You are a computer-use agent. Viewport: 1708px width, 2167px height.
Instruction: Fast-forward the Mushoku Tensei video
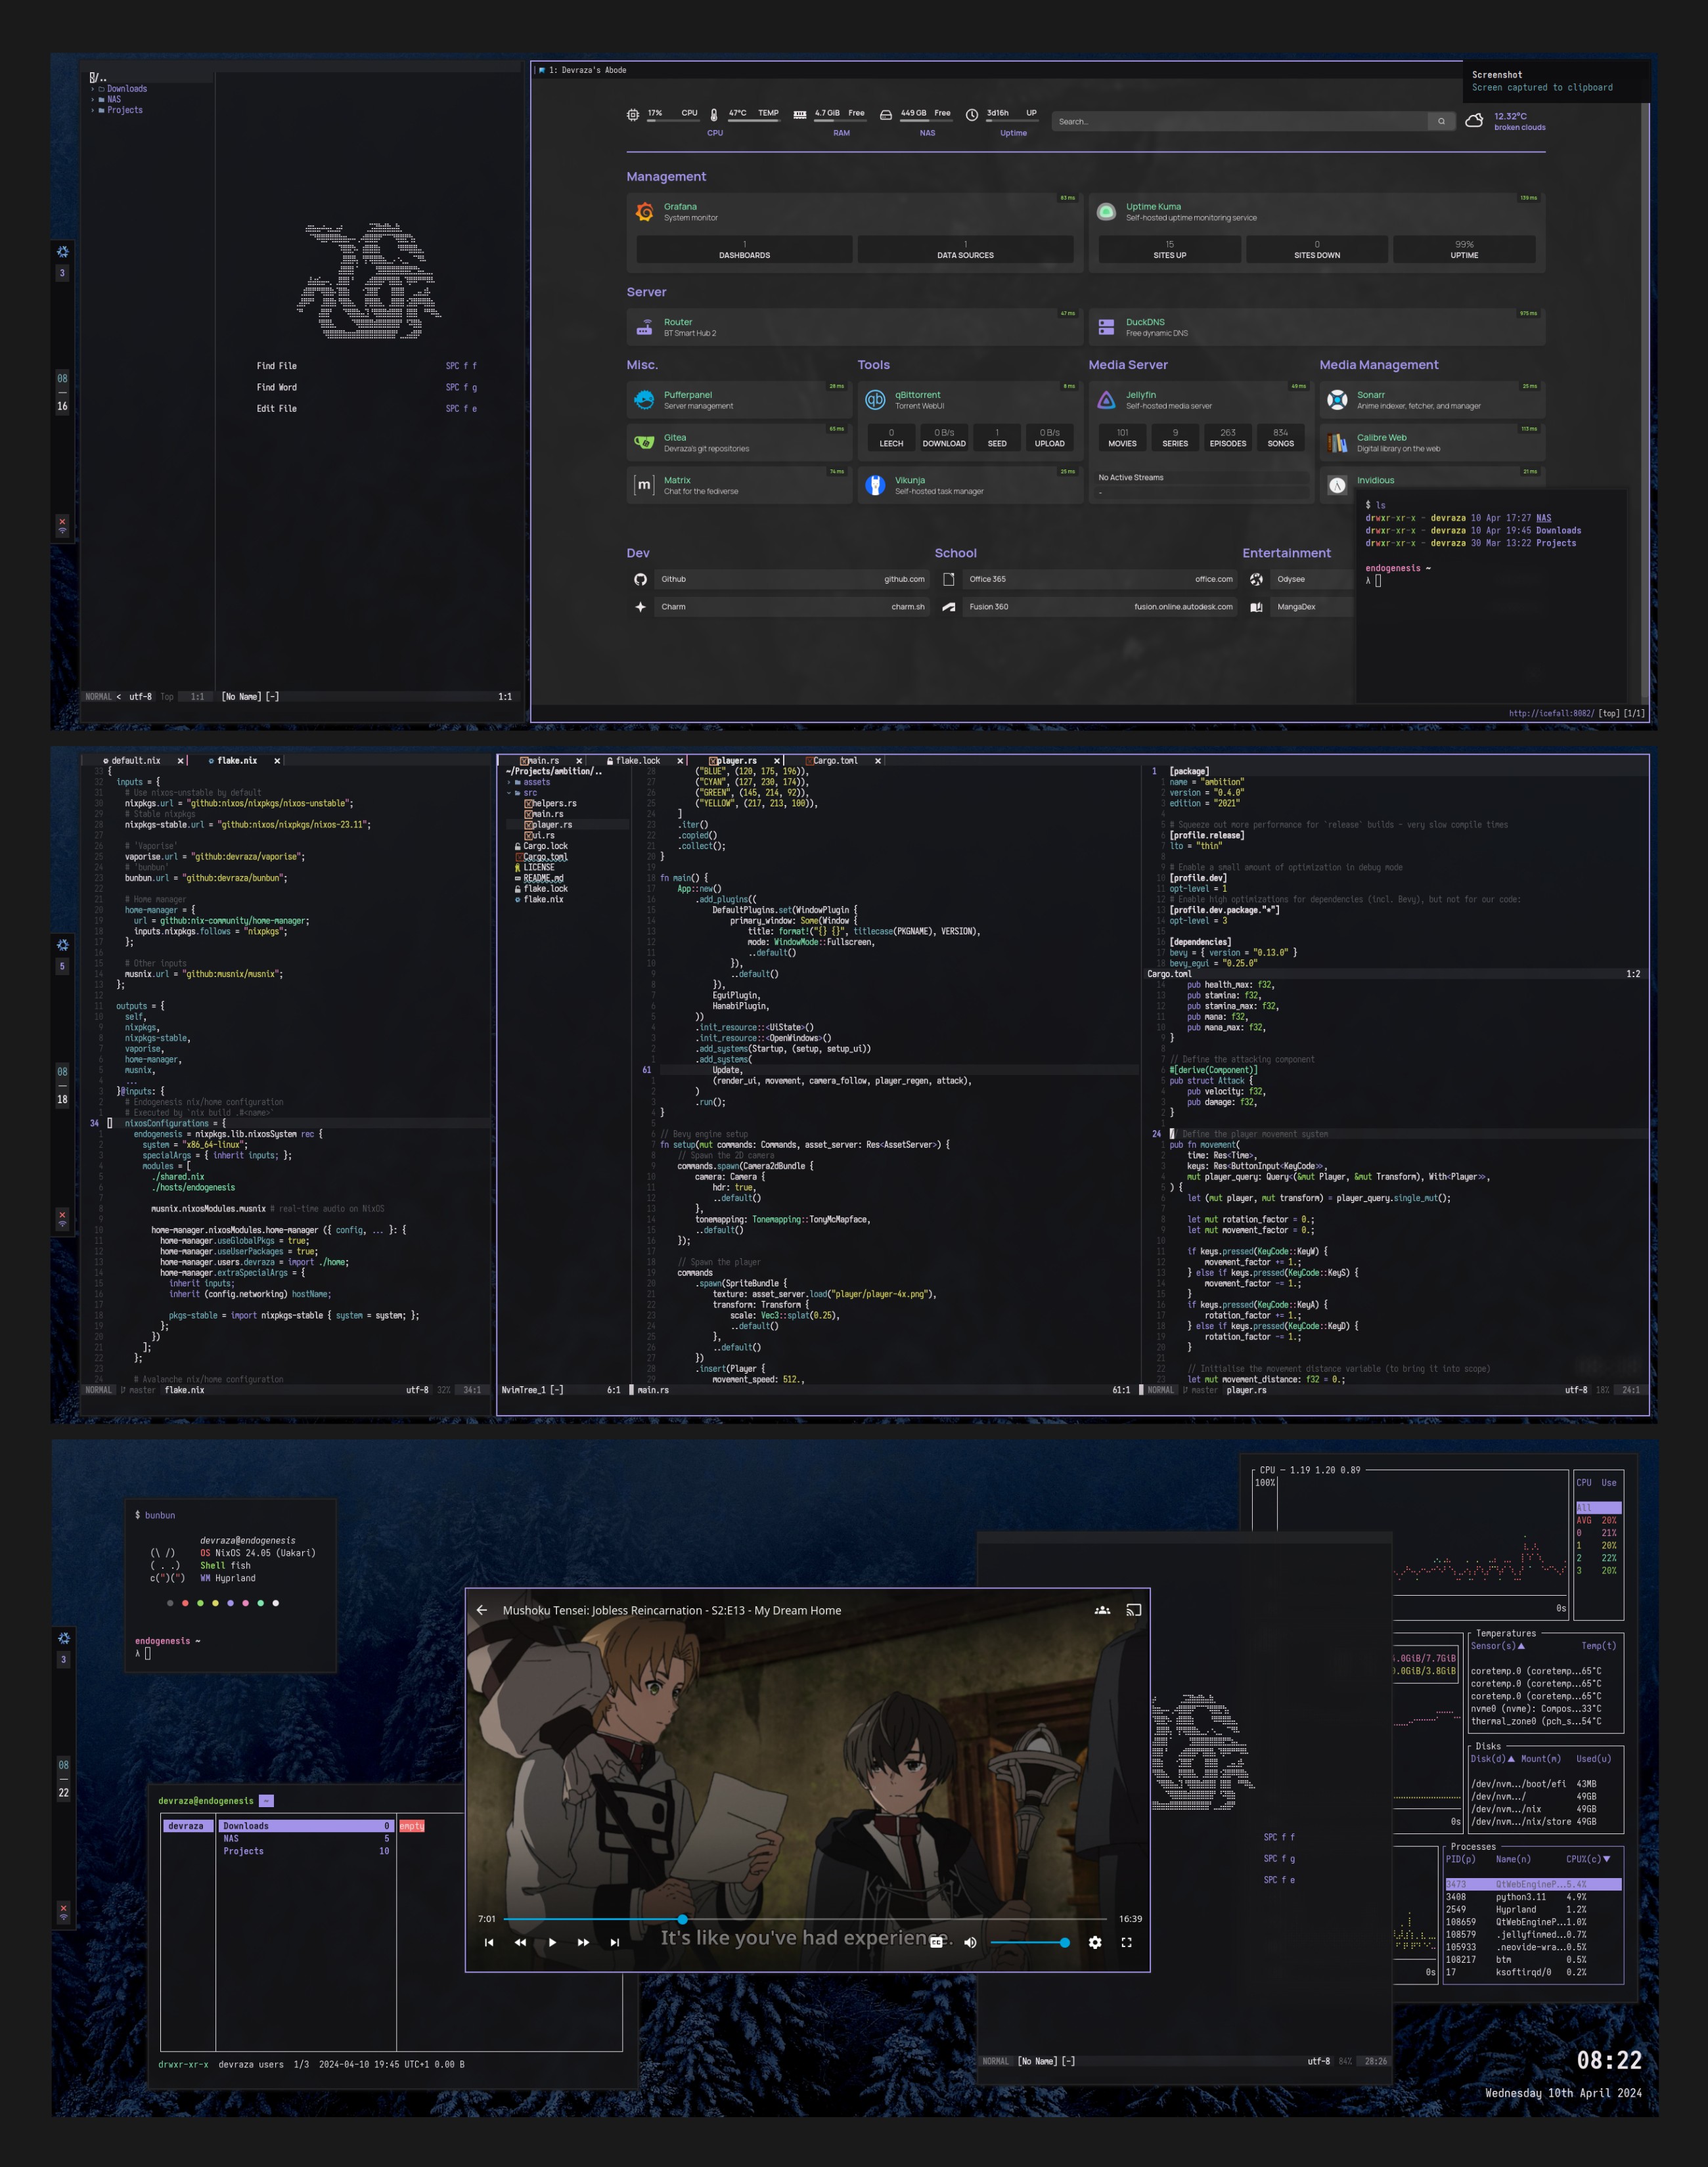coord(583,1942)
